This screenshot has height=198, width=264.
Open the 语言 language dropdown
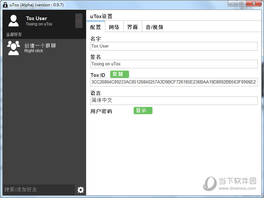click(174, 101)
